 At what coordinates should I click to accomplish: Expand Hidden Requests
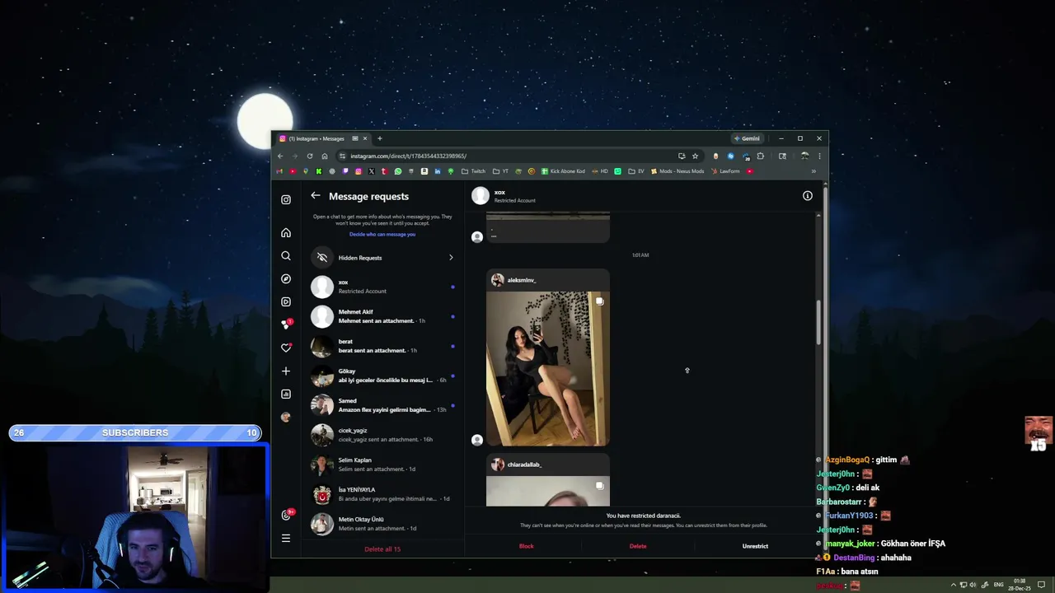383,258
